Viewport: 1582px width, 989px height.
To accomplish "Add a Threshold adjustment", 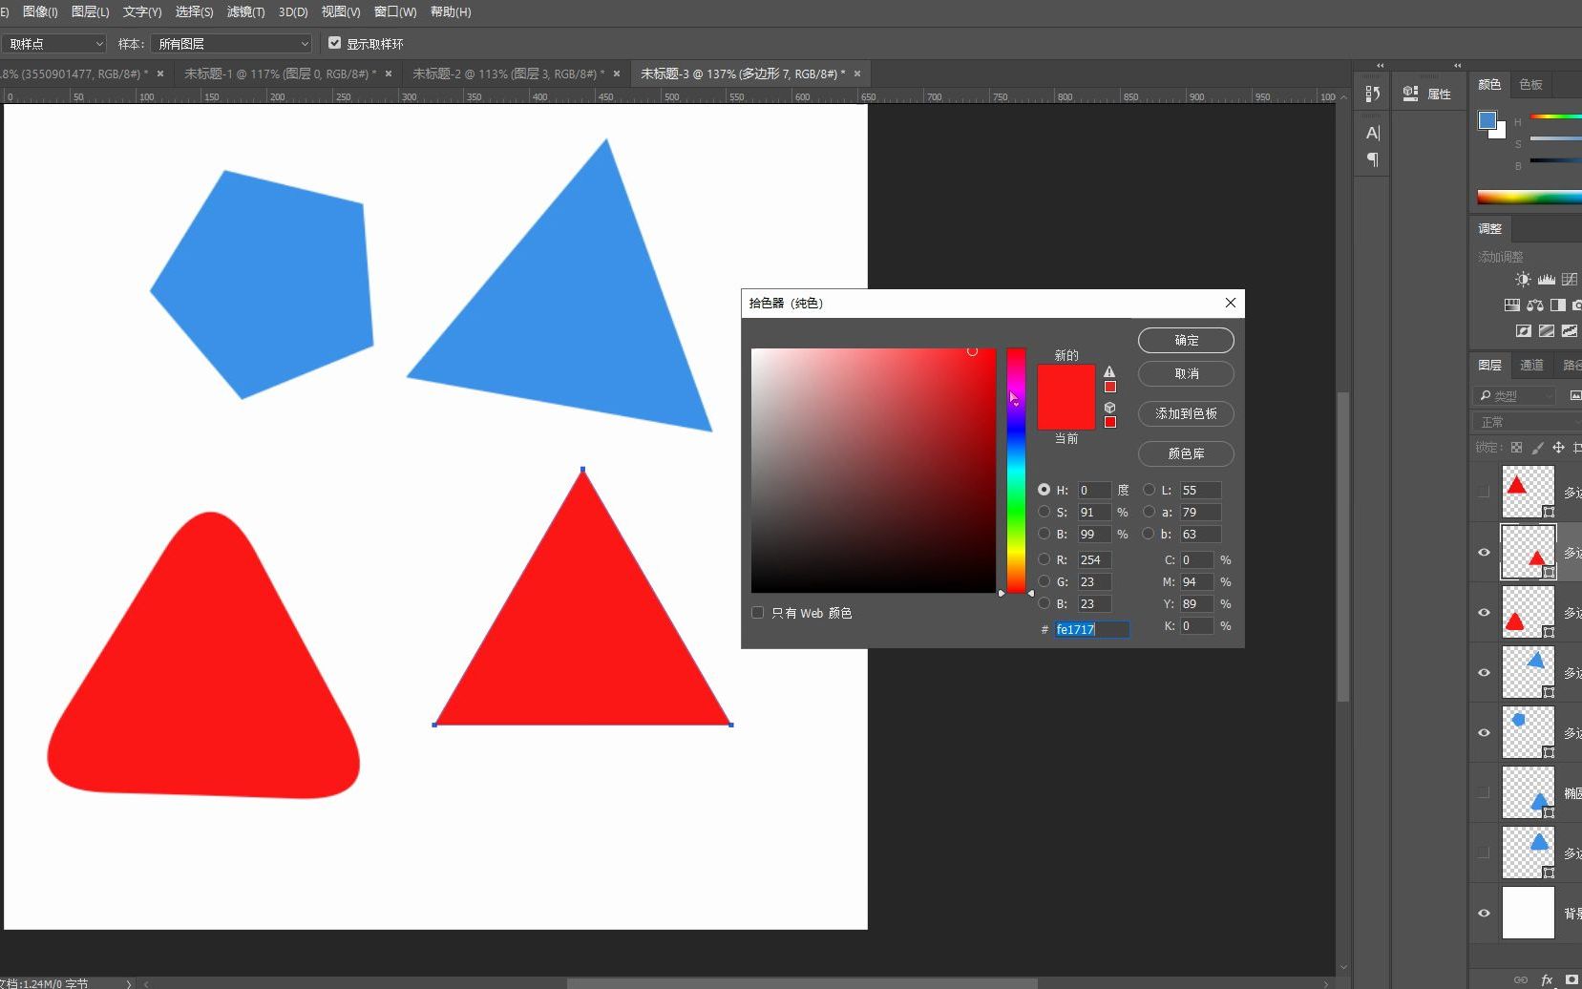I will coord(1570,331).
